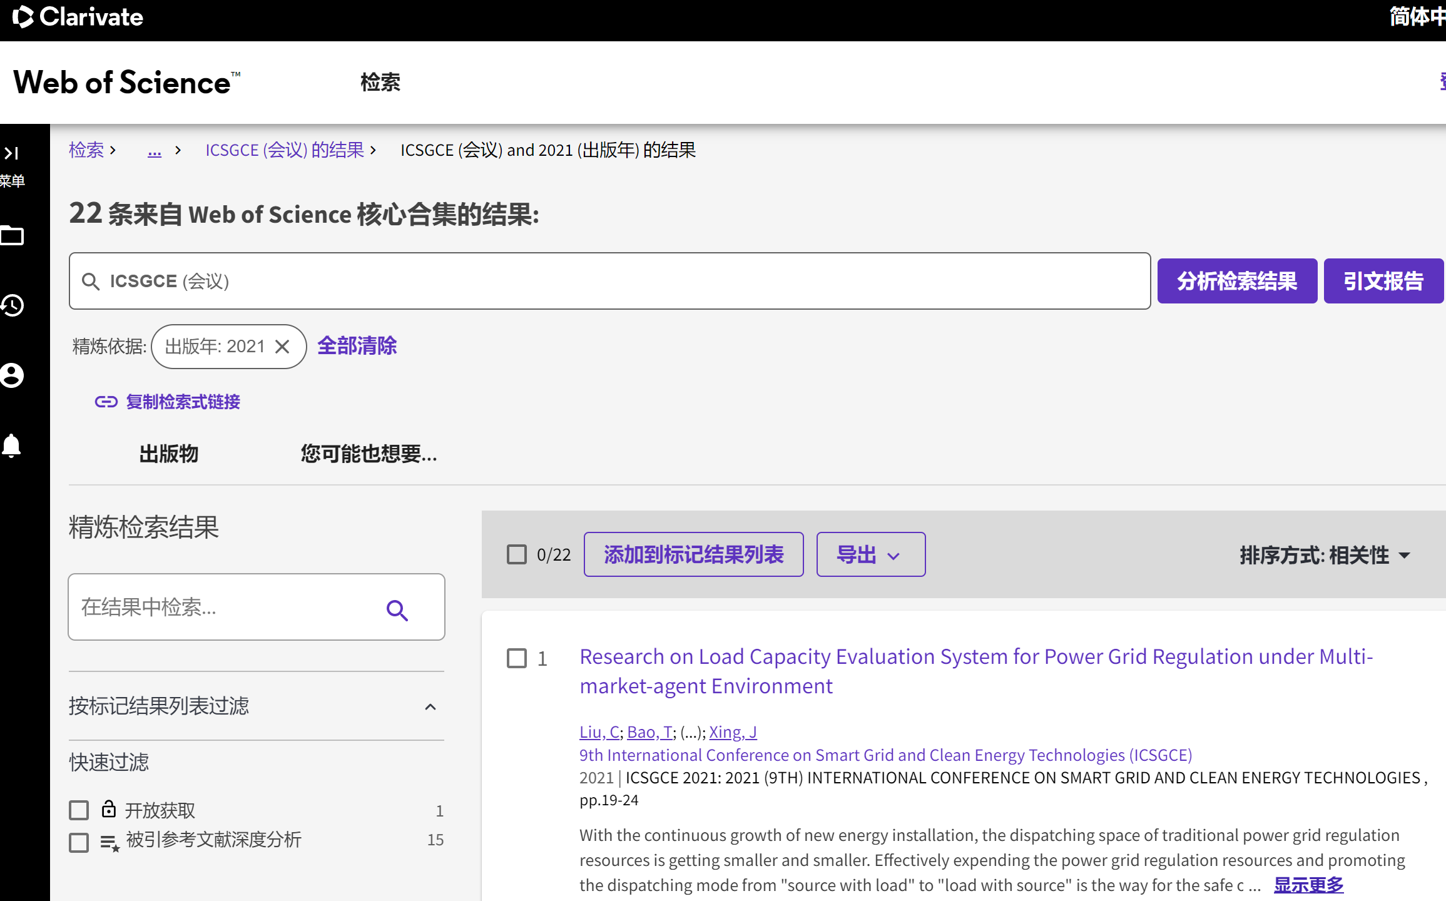Open the 简体中文 language selector

point(1418,17)
